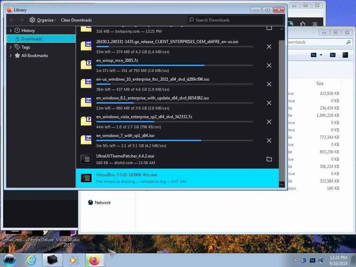356x267 pixels.
Task: Cancel the Windows 10 enterprise ltsc iso download
Action: pyautogui.click(x=269, y=84)
